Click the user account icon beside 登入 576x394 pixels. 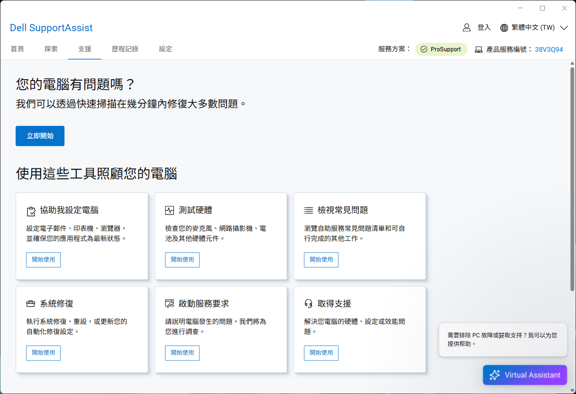(x=467, y=27)
